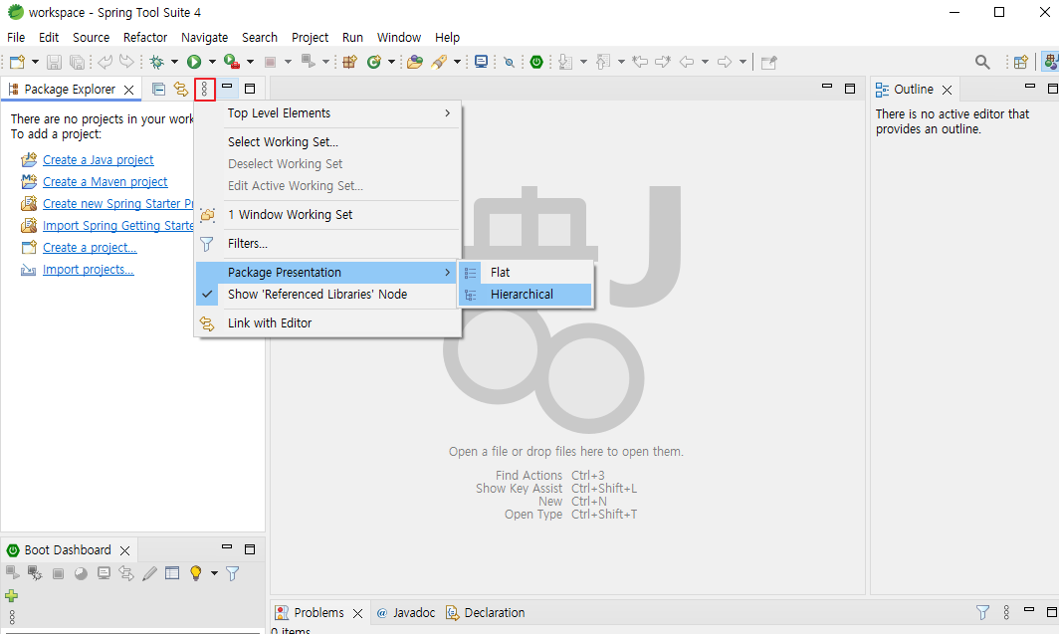The width and height of the screenshot is (1059, 634).
Task: Click Collapse All in Package Explorer
Action: click(x=158, y=90)
